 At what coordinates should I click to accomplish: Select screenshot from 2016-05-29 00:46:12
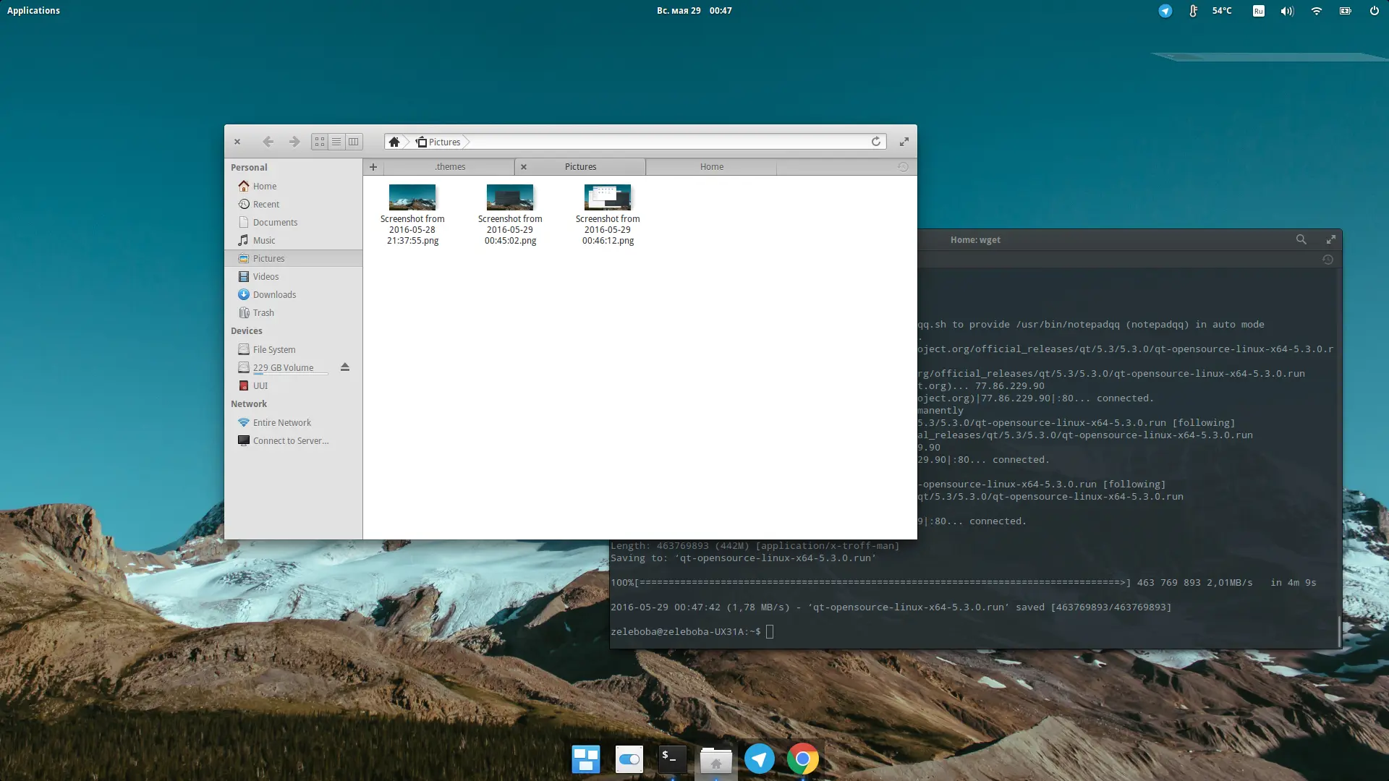click(608, 215)
